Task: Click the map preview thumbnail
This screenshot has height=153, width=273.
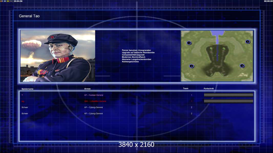Action: (x=217, y=56)
